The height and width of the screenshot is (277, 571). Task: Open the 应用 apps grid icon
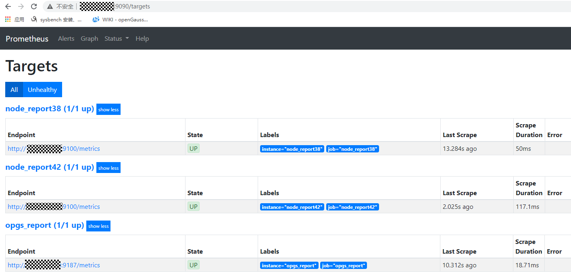(x=7, y=19)
